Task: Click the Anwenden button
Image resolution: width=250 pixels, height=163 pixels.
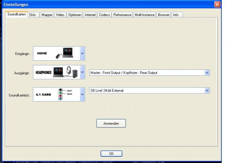Action: coord(111,123)
